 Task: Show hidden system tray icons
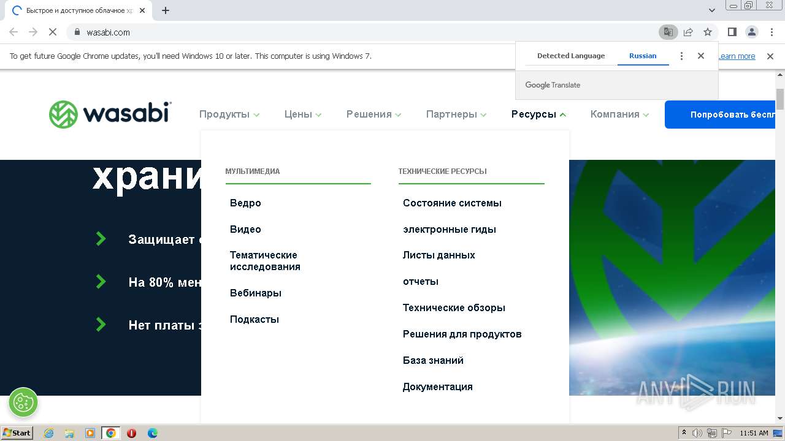[x=684, y=433]
